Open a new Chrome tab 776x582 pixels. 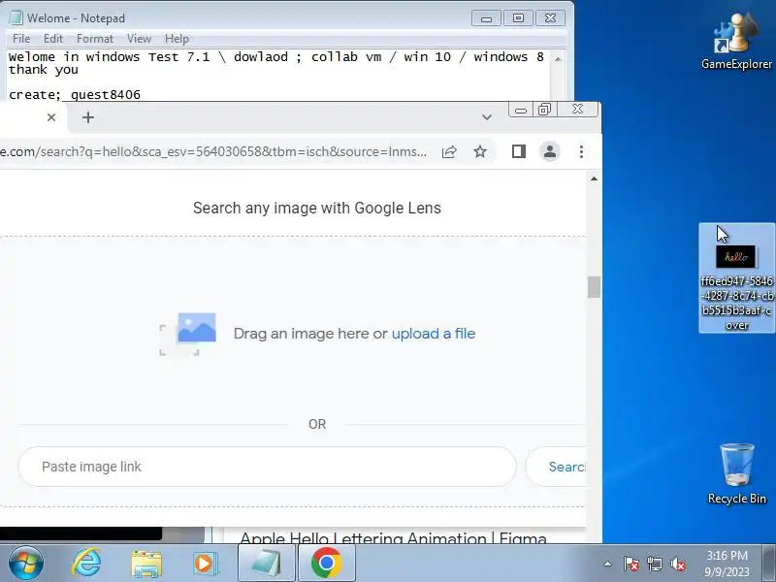[x=88, y=117]
